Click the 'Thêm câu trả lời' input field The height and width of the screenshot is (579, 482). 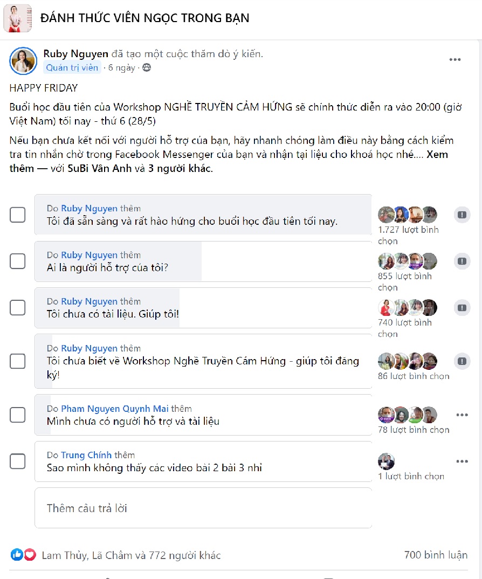click(x=203, y=508)
